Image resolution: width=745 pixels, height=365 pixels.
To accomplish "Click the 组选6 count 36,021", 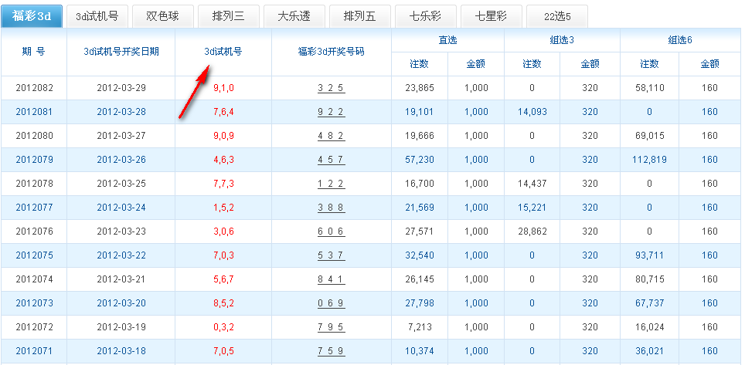I will [x=649, y=351].
